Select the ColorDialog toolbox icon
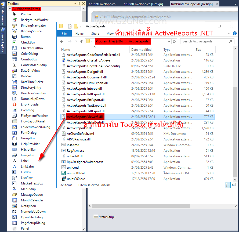 coord(15,54)
